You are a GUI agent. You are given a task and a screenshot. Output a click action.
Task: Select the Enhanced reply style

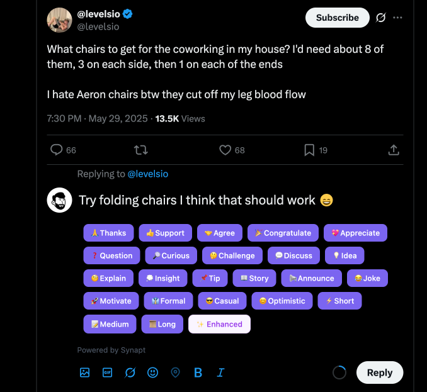coord(219,324)
